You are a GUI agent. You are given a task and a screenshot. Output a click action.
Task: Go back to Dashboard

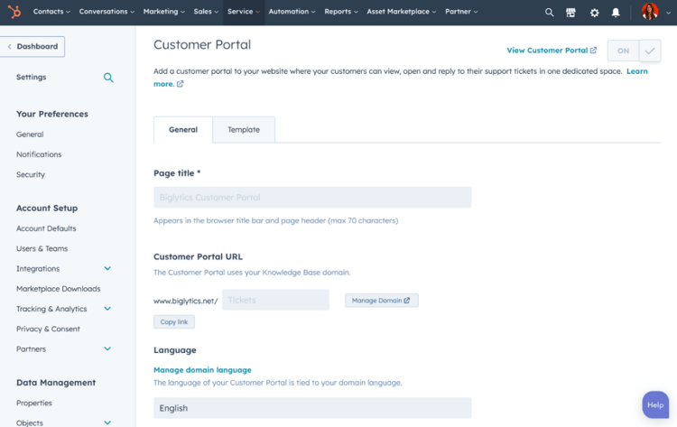click(32, 47)
